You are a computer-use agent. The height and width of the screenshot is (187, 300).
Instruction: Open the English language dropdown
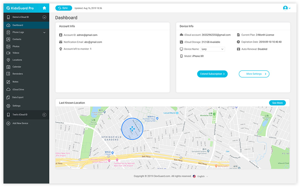point(203,177)
